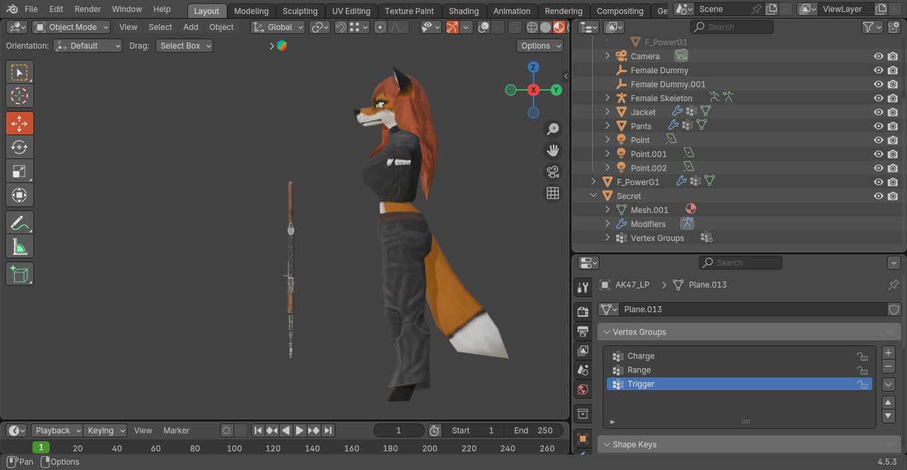Activate the Rotate tool
Screen dimensions: 907x470
click(x=19, y=147)
